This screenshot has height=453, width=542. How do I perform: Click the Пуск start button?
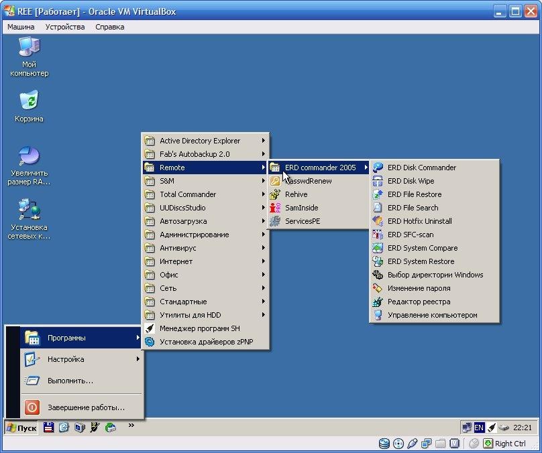coord(21,428)
